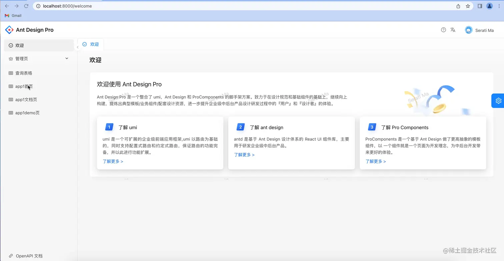
Task: Open the settings gear drawer handle
Action: [x=498, y=101]
